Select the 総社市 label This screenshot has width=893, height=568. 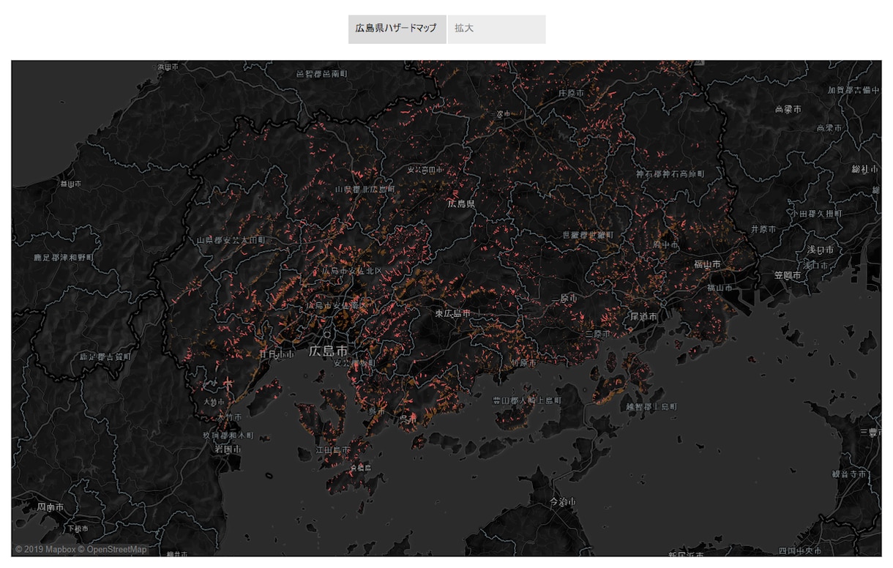coord(864,169)
